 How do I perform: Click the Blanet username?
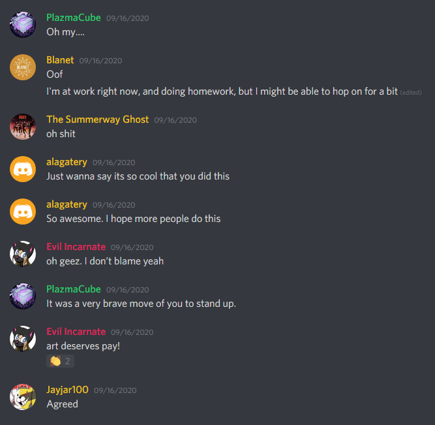[60, 60]
